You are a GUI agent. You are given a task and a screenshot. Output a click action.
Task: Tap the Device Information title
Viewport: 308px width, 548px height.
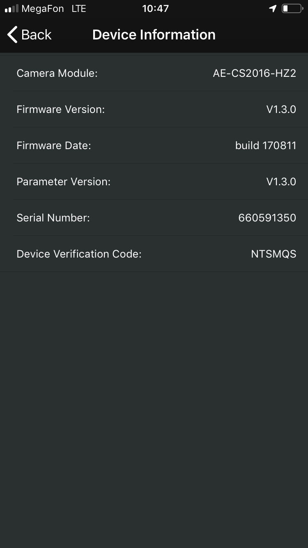(x=154, y=35)
